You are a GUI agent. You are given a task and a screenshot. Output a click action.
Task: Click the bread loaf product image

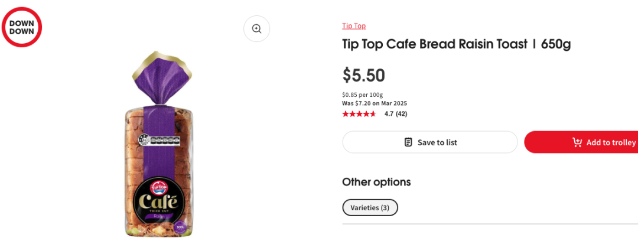click(x=159, y=144)
